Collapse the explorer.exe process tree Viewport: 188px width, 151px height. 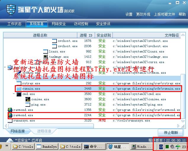pyautogui.click(x=5, y=67)
